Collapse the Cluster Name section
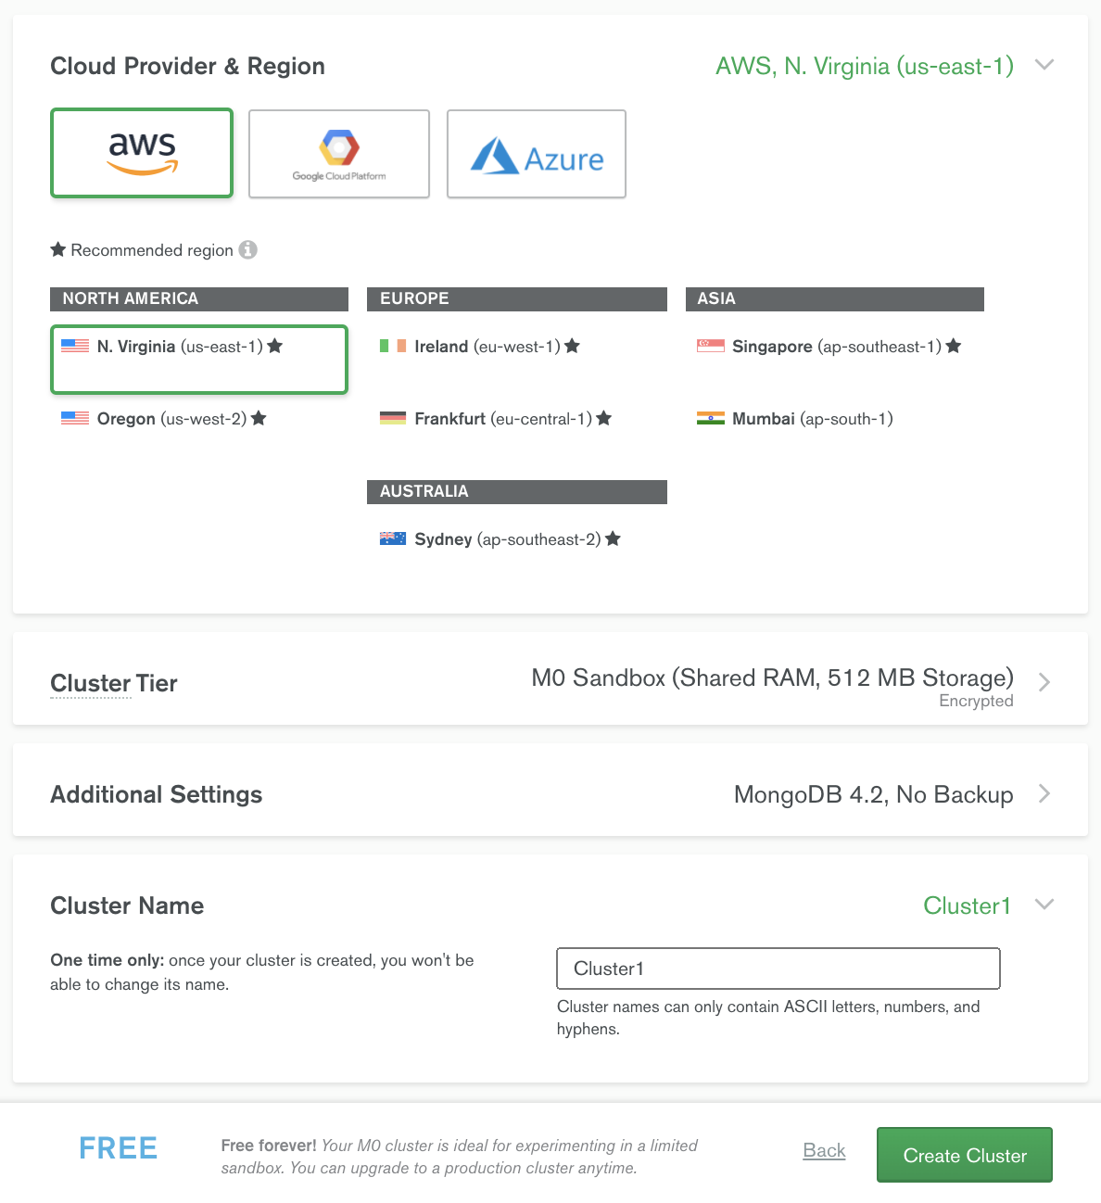The width and height of the screenshot is (1101, 1203). click(x=1044, y=905)
